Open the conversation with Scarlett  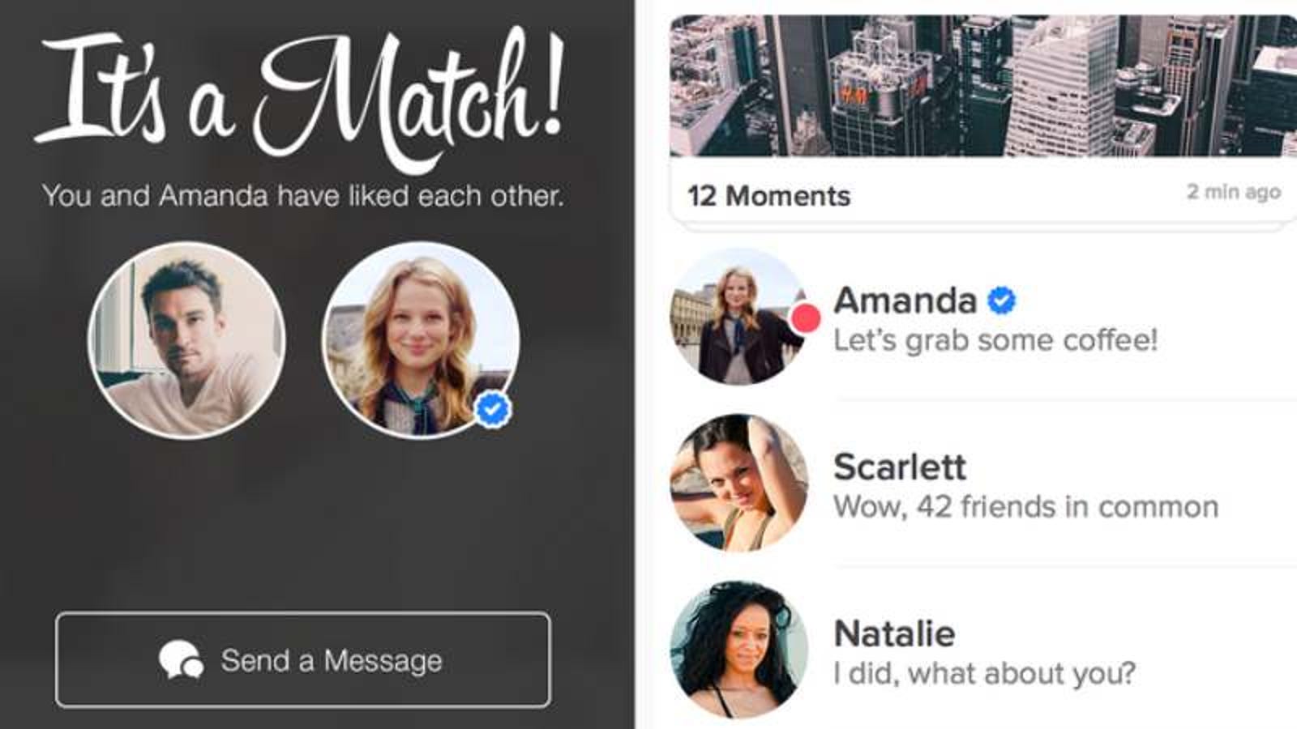coord(983,484)
